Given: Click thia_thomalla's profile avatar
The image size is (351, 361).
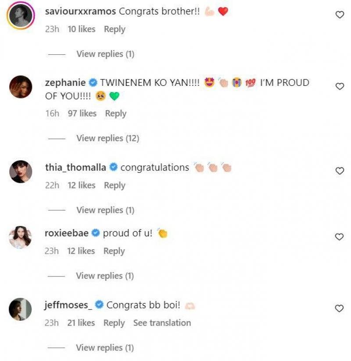Looking at the screenshot, I should tap(20, 171).
